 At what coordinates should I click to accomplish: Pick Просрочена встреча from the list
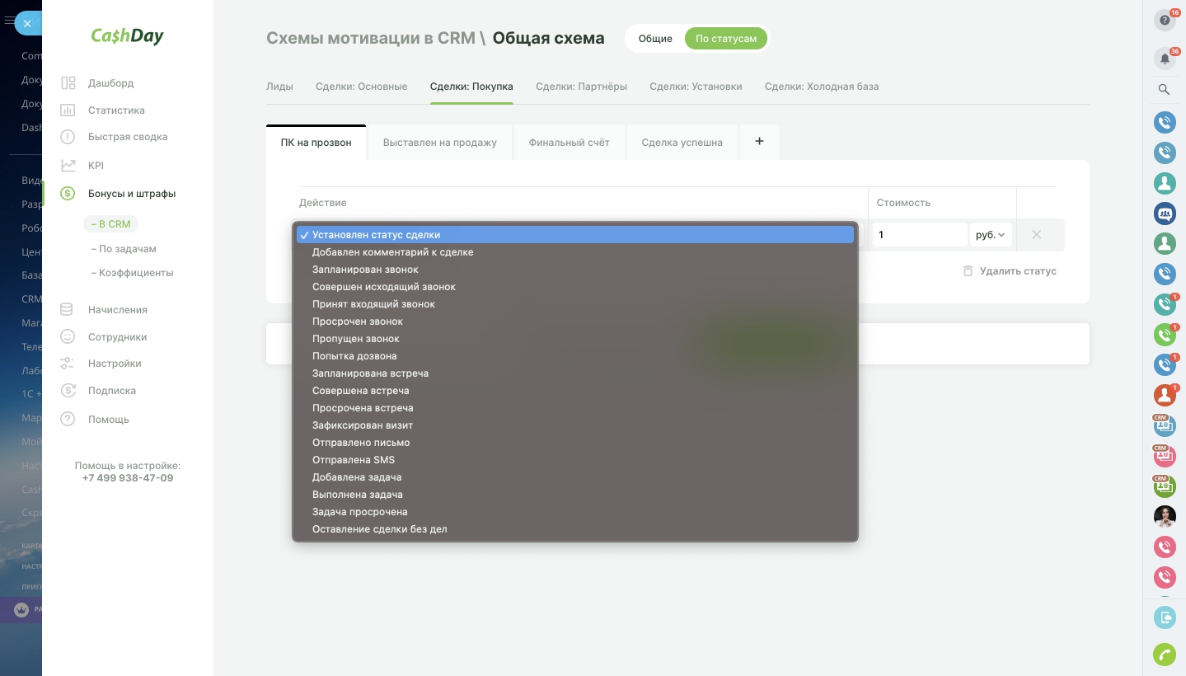coord(575,408)
